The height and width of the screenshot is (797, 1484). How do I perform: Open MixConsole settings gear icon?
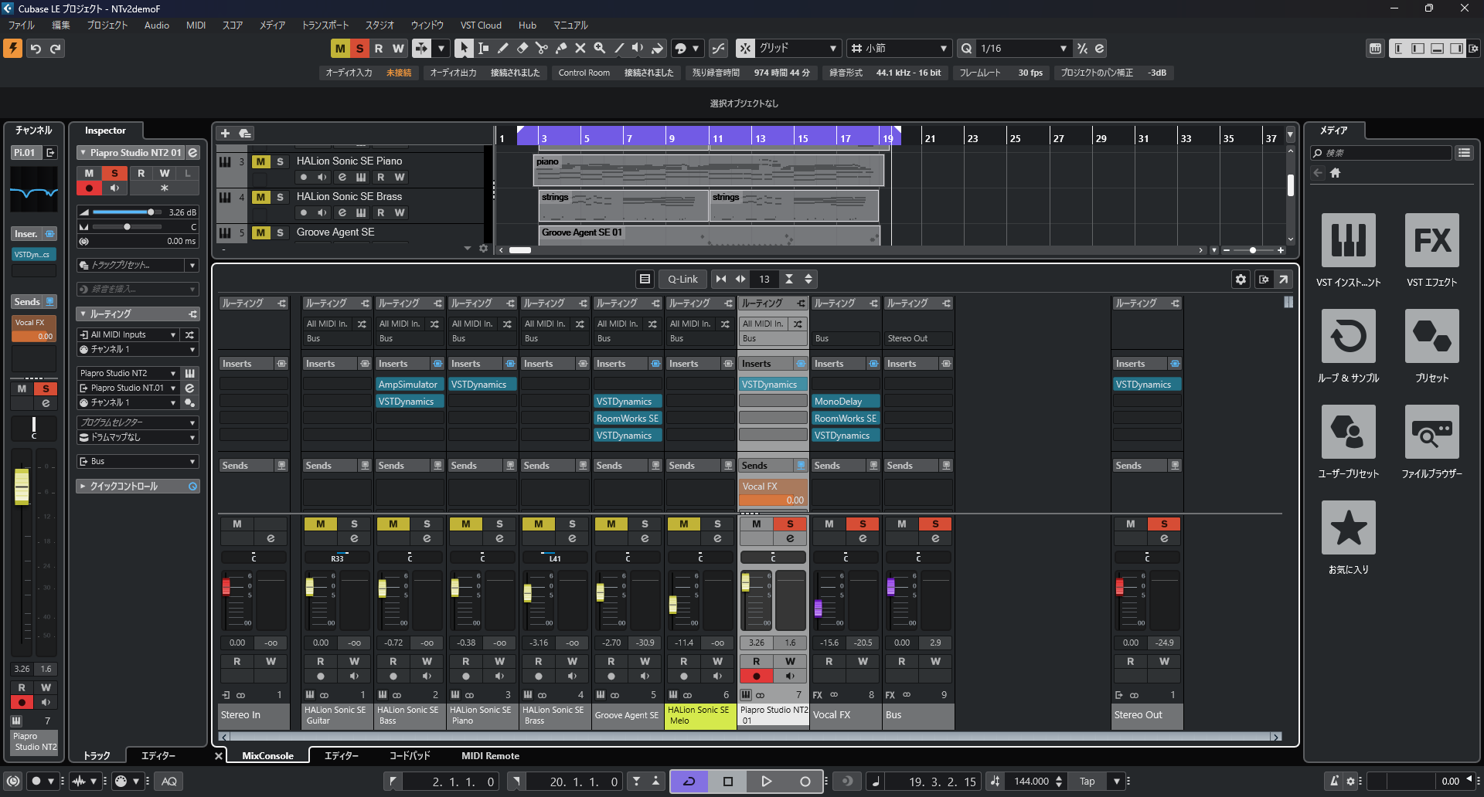click(1241, 280)
